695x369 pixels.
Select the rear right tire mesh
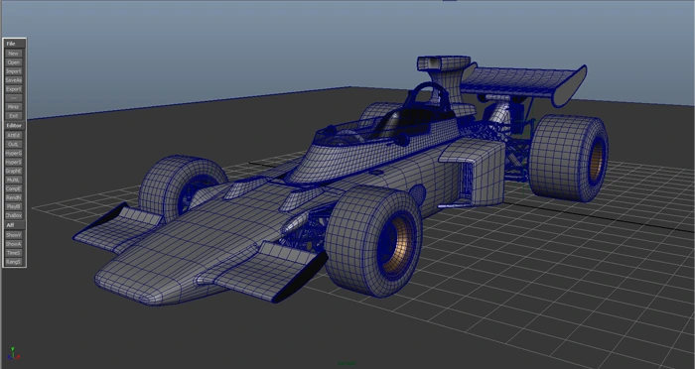click(x=568, y=158)
